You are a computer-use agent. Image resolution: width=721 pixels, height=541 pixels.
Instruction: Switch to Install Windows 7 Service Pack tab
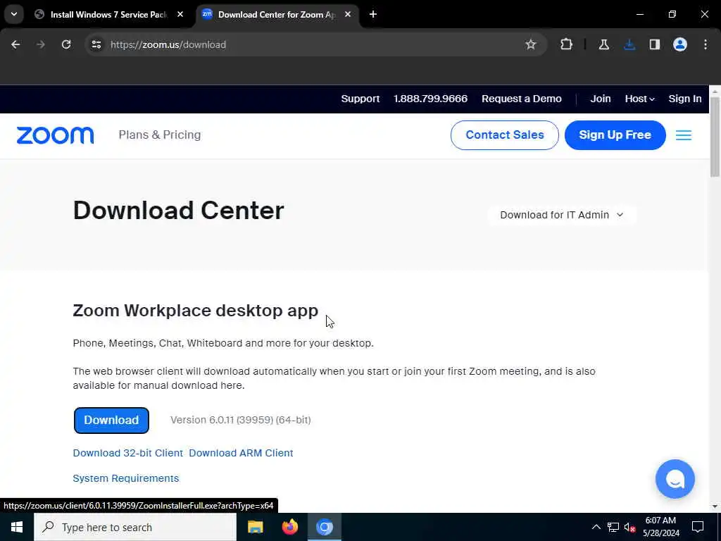click(108, 14)
